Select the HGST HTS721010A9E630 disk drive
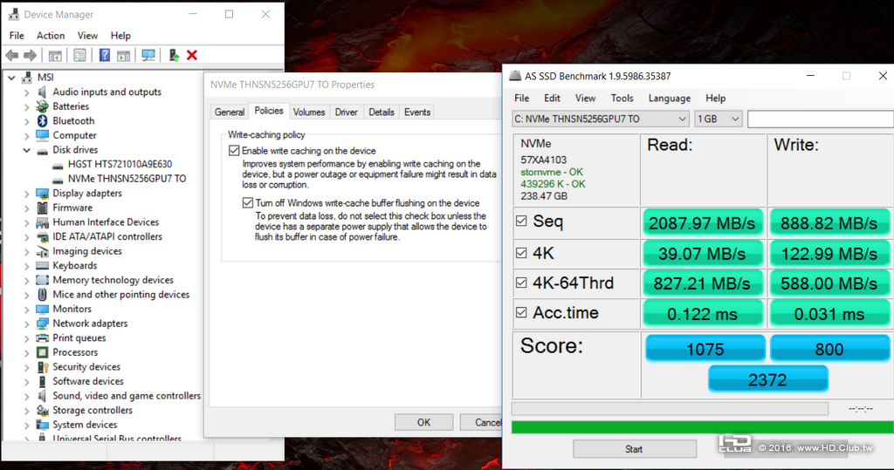 (120, 164)
